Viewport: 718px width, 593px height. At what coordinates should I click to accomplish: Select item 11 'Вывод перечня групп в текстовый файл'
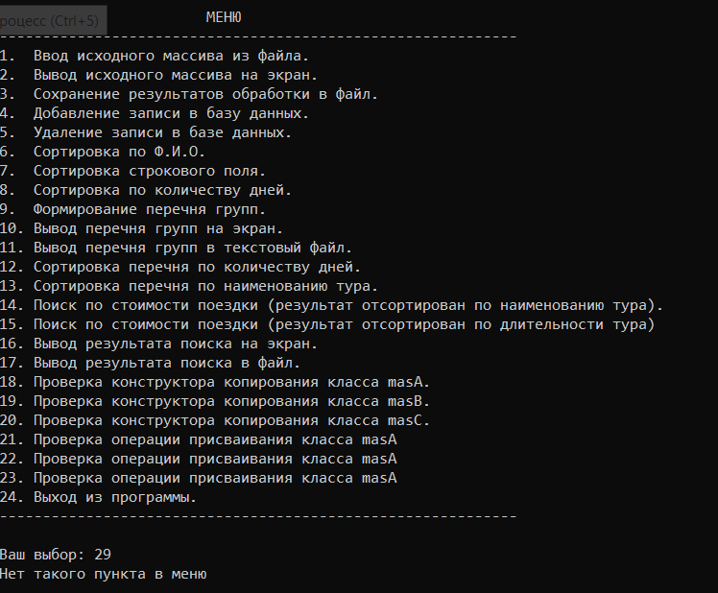click(x=176, y=248)
